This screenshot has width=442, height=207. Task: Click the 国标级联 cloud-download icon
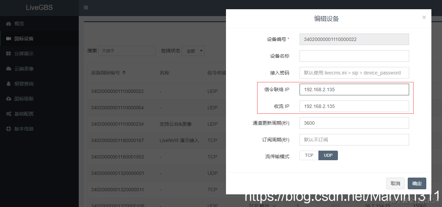[x=9, y=99]
